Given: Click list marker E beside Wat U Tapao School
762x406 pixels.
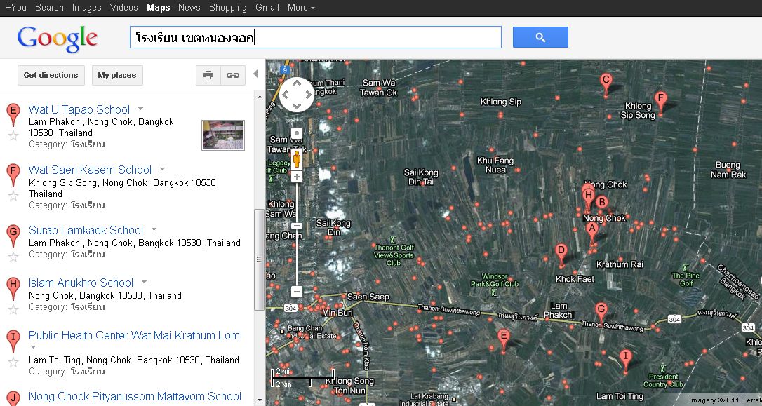Looking at the screenshot, I should [13, 114].
